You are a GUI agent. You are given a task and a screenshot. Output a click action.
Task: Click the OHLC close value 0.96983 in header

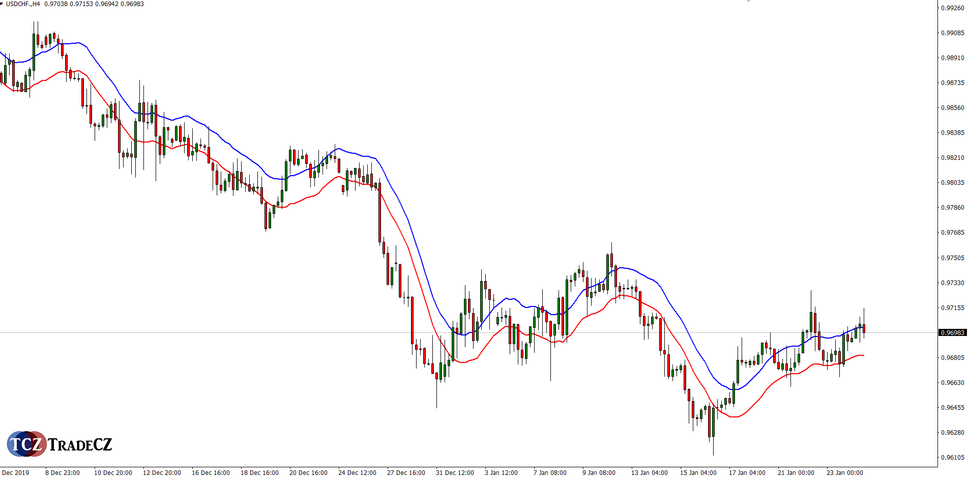132,4
